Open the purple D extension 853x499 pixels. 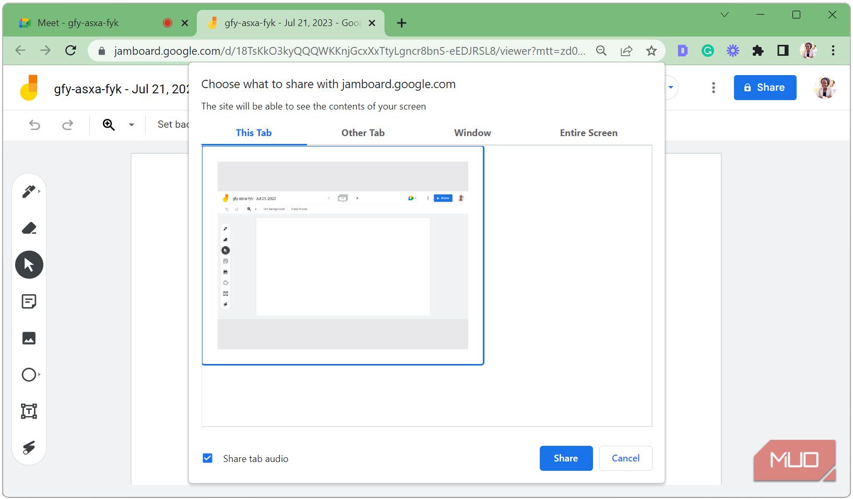click(683, 51)
